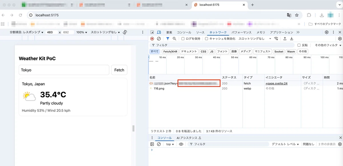This screenshot has width=343, height=166.
Task: Click the Tokyo city input field
Action: click(64, 70)
